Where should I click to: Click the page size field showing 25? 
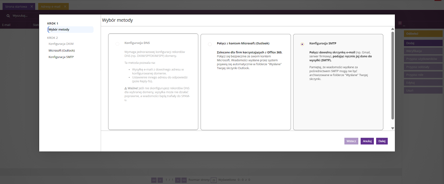tap(214, 180)
